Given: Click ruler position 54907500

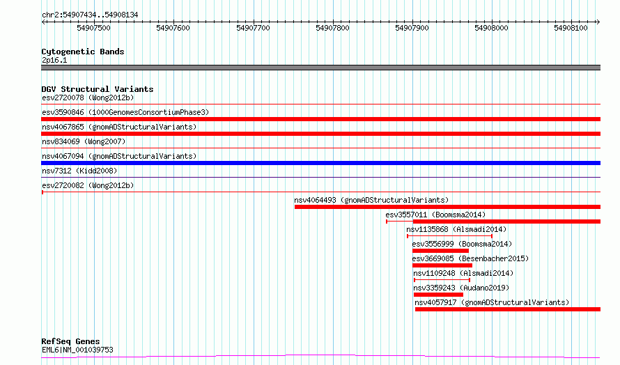Looking at the screenshot, I should pyautogui.click(x=94, y=28).
